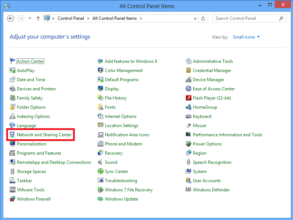Open the Action Center flag icon
The width and height of the screenshot is (293, 220).
click(12, 61)
